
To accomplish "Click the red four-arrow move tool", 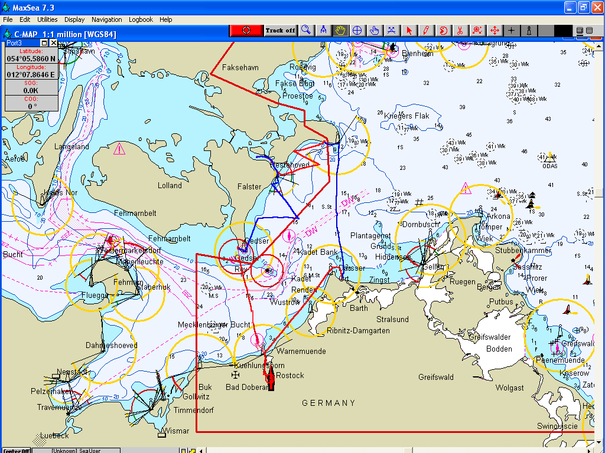I will (x=495, y=31).
